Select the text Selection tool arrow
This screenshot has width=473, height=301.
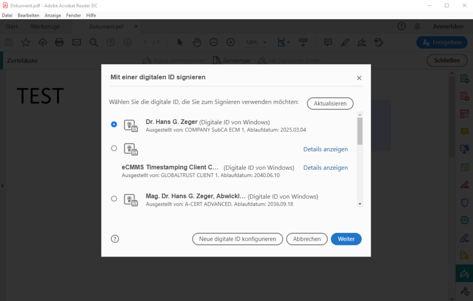(x=179, y=42)
